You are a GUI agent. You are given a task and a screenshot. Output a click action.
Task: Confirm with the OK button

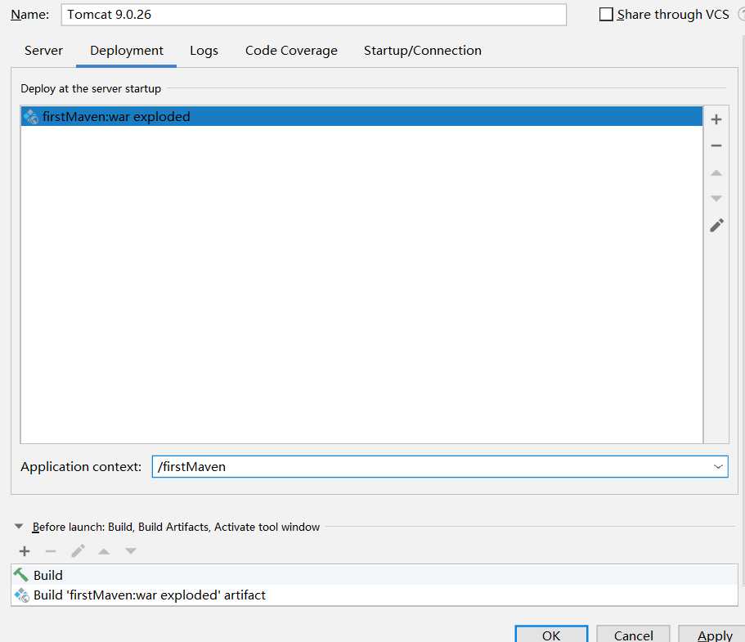pos(551,635)
